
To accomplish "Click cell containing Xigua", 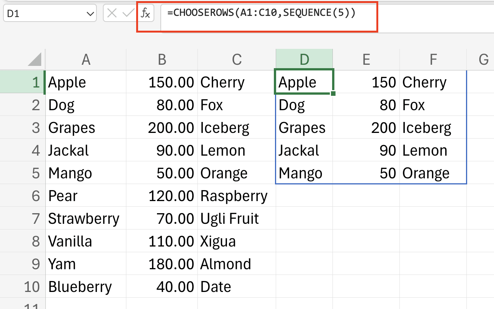I will click(237, 241).
